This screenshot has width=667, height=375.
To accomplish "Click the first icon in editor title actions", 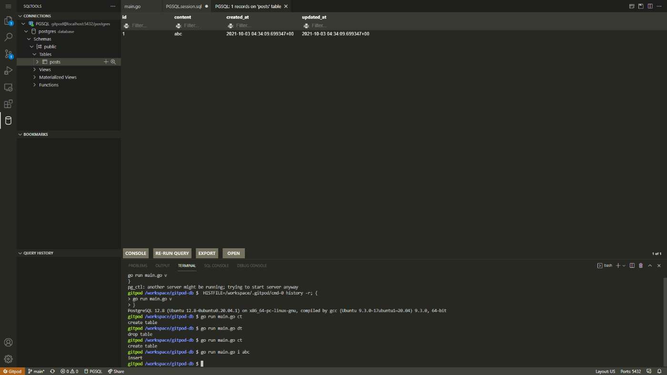I will pos(632,6).
